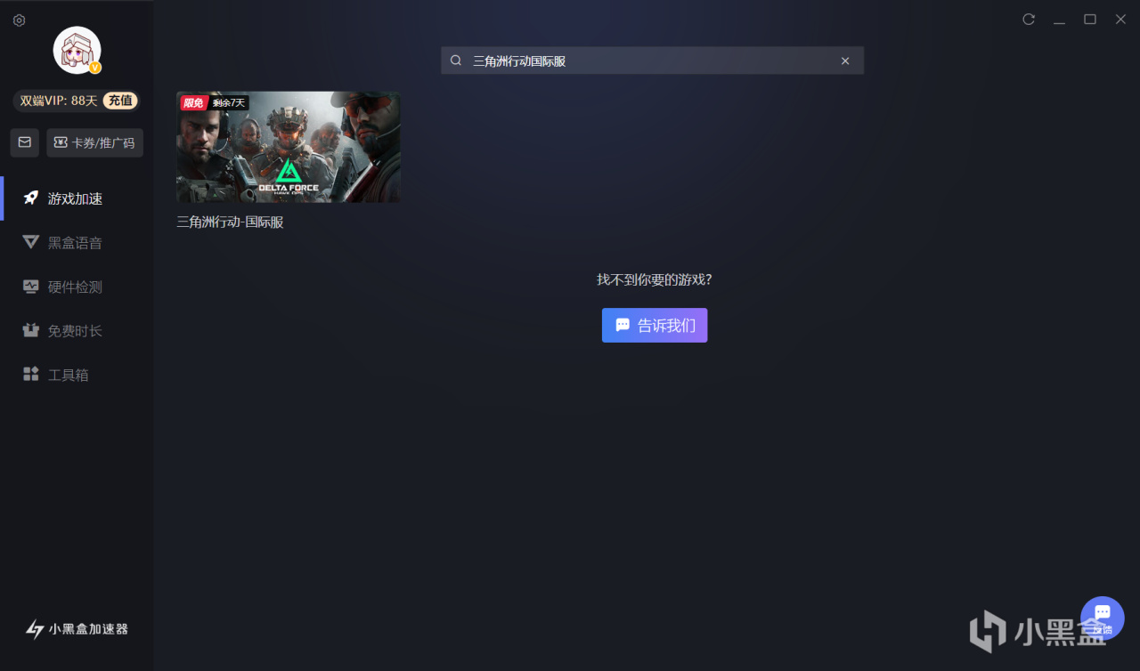Screen dimensions: 1140x671
Task: Click the gift icon beside 免费时长
Action: (x=31, y=330)
